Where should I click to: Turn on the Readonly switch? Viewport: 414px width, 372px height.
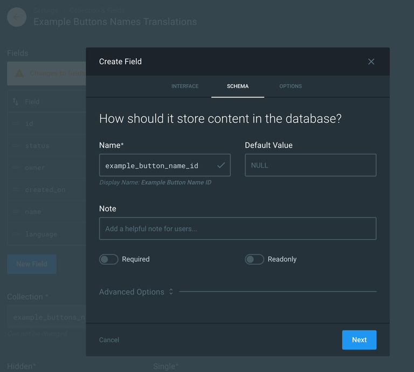pos(254,259)
